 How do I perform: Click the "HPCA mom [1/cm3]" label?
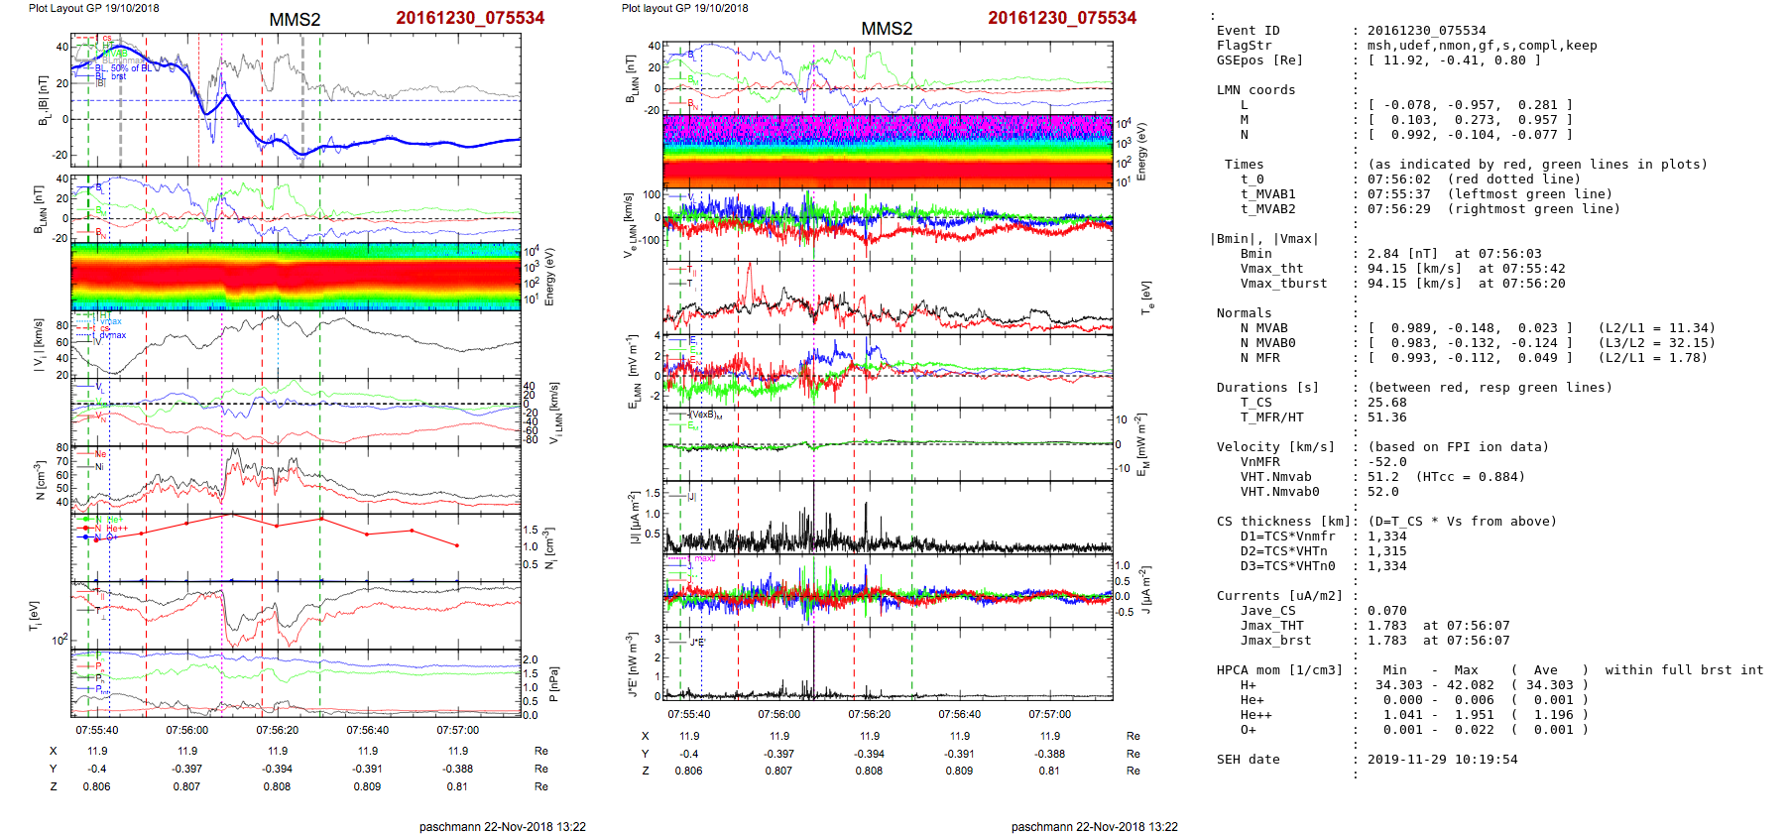[1279, 670]
